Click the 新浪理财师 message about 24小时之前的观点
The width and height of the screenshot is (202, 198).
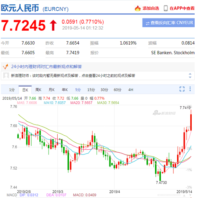(73, 76)
